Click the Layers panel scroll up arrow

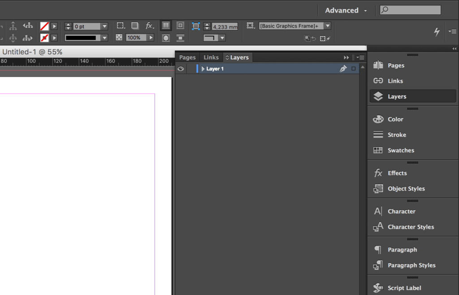pyautogui.click(x=363, y=67)
